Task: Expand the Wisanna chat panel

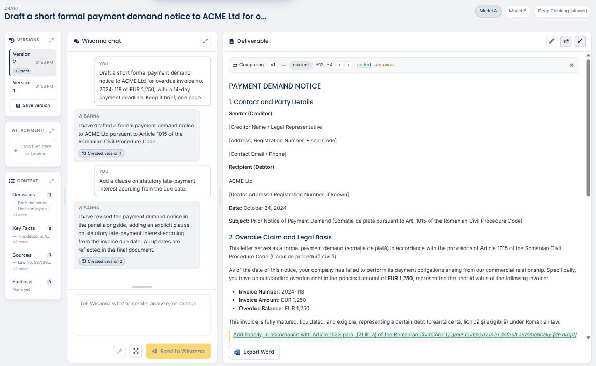Action: [x=205, y=41]
